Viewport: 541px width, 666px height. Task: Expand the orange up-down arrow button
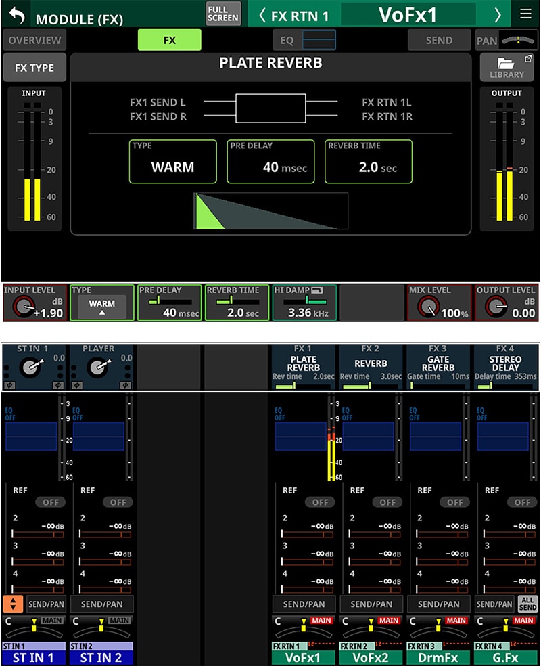pos(13,604)
